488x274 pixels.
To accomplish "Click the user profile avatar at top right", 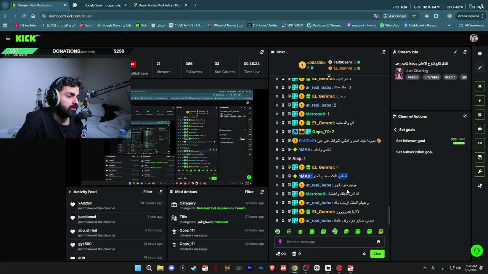I will tap(474, 38).
